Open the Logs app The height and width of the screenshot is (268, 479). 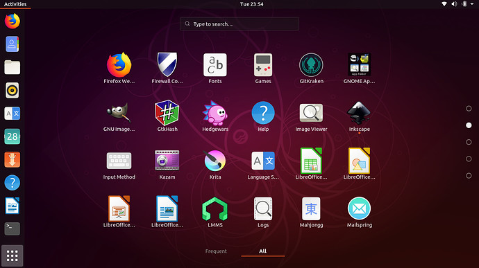tap(263, 209)
